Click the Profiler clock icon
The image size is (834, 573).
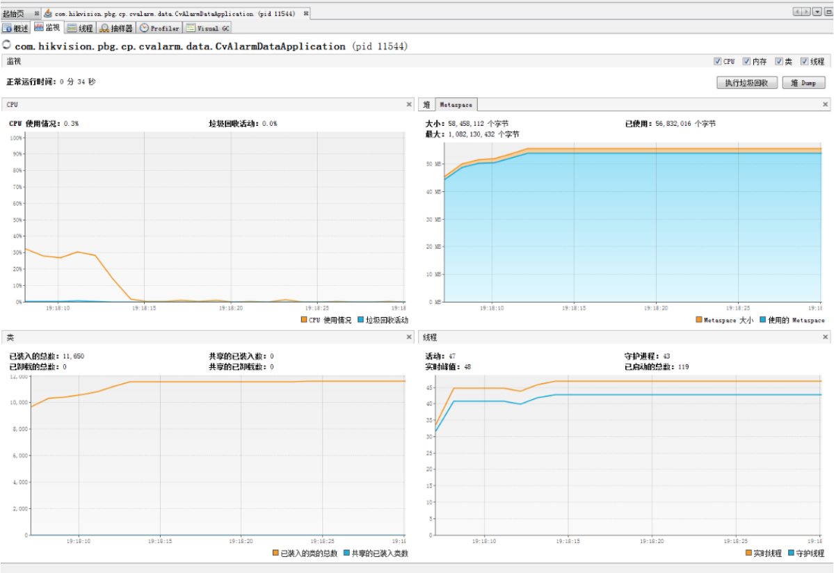click(144, 29)
